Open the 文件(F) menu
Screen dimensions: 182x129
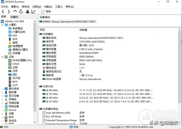coord(5,7)
